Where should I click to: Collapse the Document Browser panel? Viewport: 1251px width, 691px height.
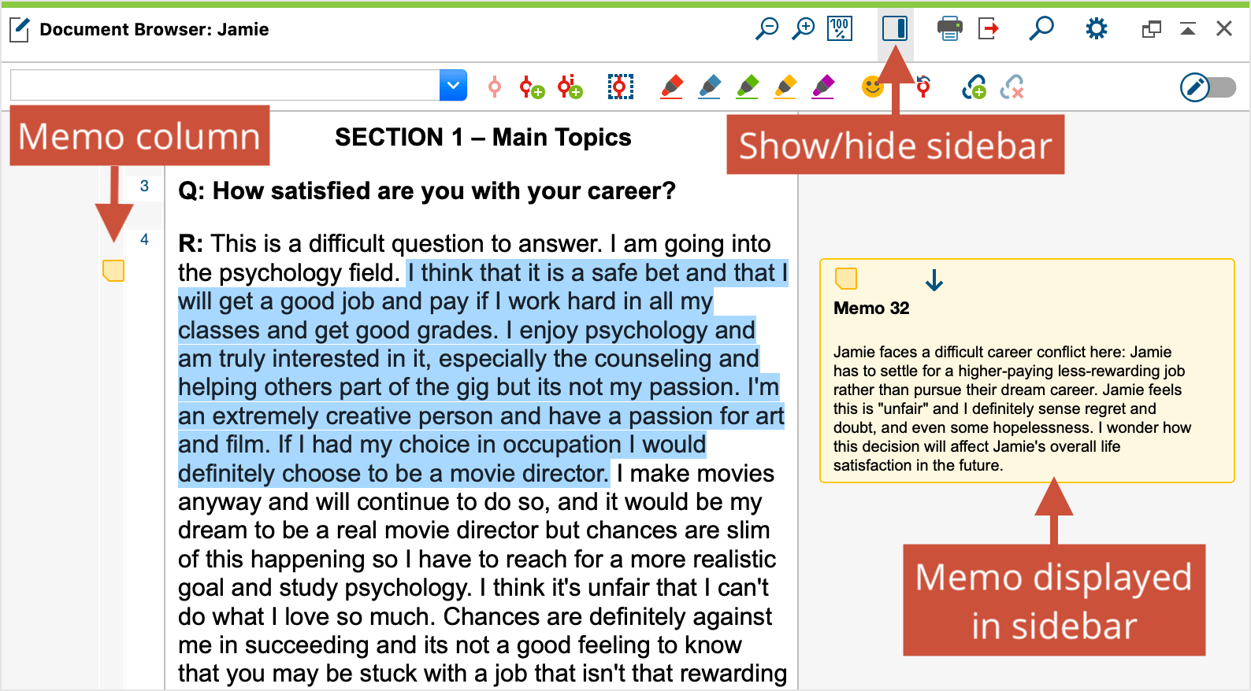(x=1188, y=29)
